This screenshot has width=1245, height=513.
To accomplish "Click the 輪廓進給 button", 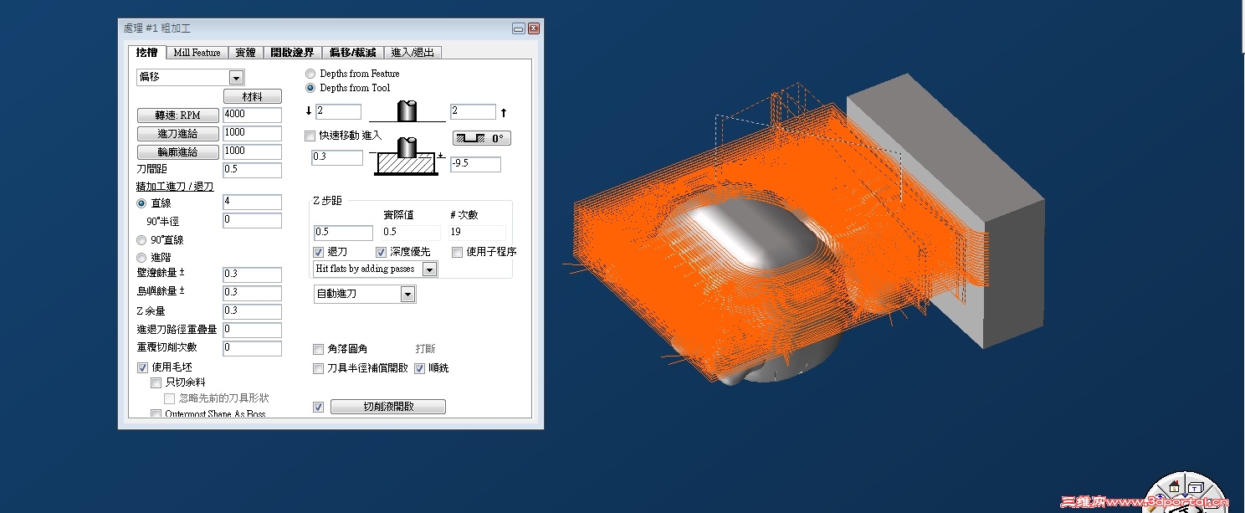I will click(x=177, y=152).
